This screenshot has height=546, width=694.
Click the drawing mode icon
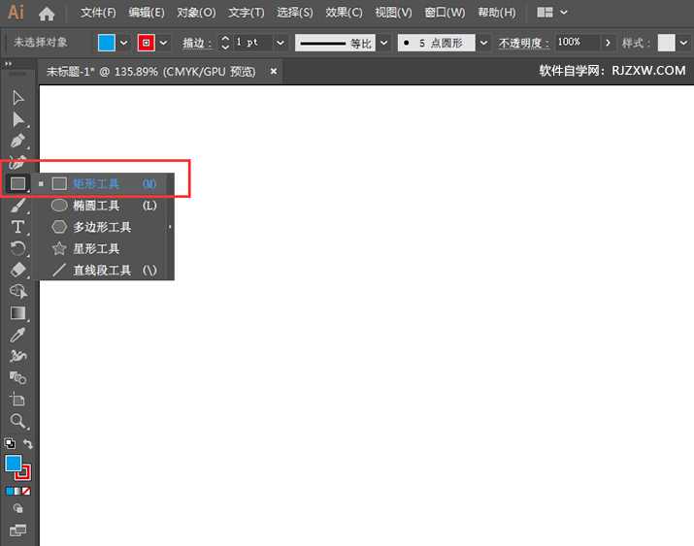pos(18,508)
